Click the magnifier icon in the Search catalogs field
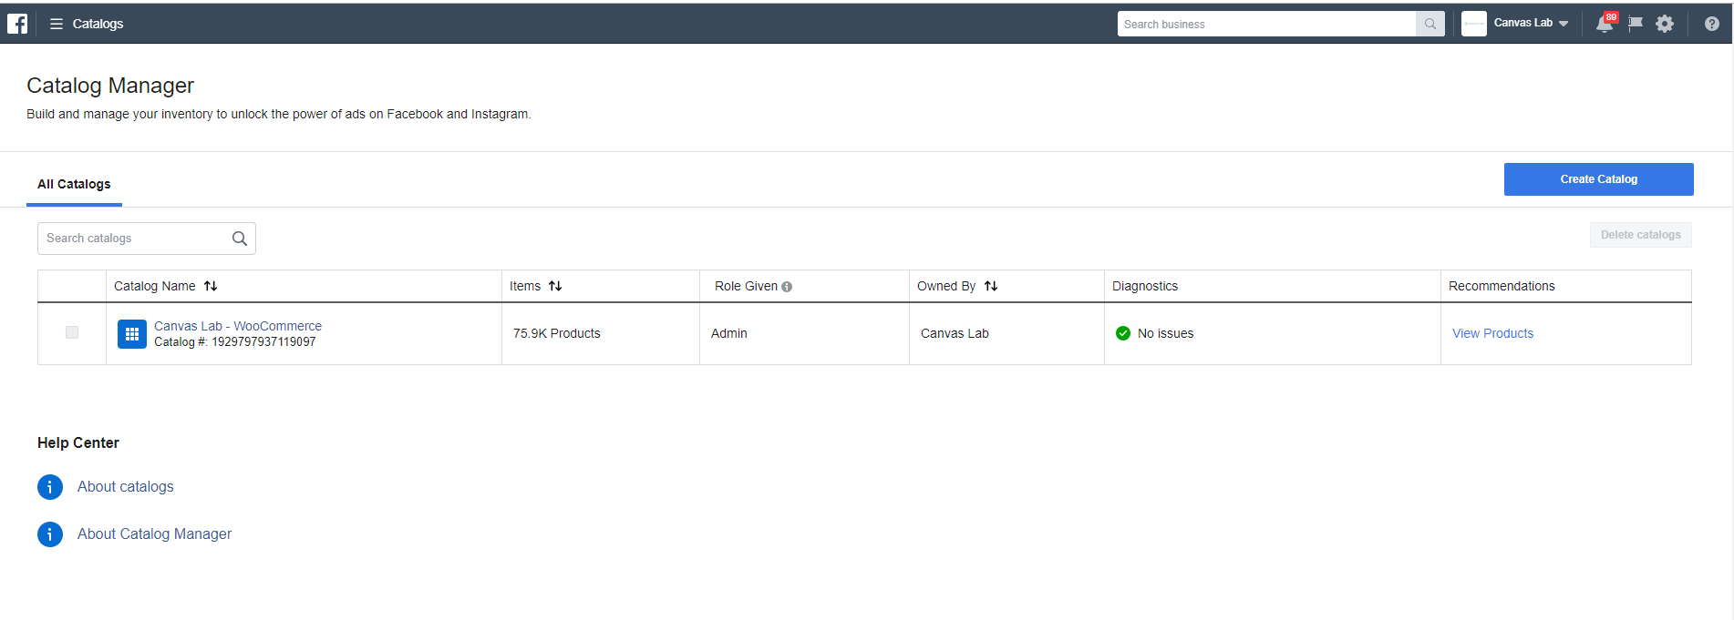The image size is (1734, 620). tap(240, 239)
